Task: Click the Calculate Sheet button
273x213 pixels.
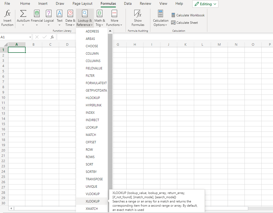Action: pyautogui.click(x=184, y=23)
